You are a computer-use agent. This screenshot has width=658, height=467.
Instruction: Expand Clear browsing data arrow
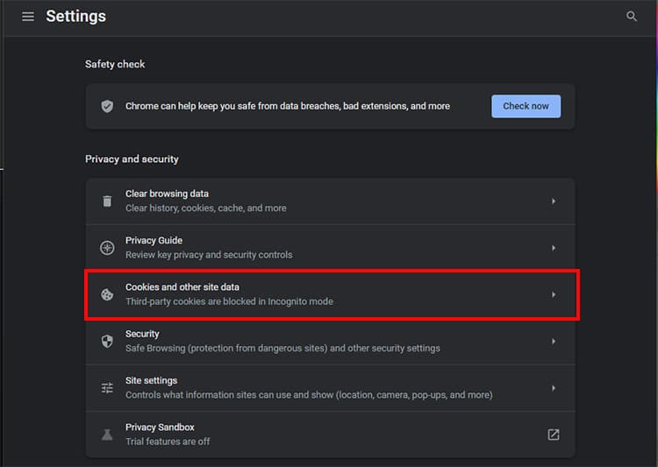(554, 202)
